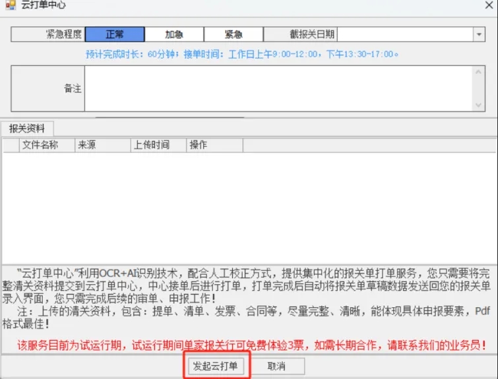Viewport: 498px width, 379px height.
Task: Set urgency to 加急
Action: pos(174,34)
